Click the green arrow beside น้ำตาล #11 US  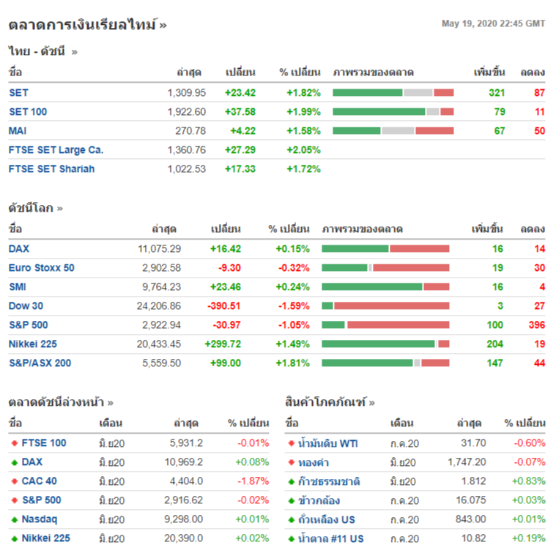pyautogui.click(x=291, y=538)
